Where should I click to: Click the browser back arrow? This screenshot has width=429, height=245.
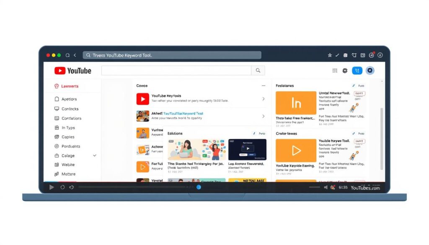point(75,55)
